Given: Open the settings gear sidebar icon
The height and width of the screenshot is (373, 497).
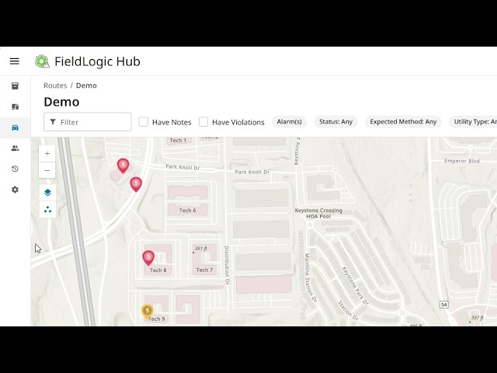Looking at the screenshot, I should click(15, 190).
